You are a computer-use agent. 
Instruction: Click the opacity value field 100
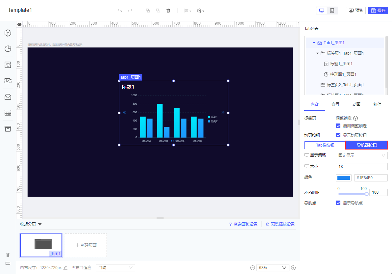[378, 192]
